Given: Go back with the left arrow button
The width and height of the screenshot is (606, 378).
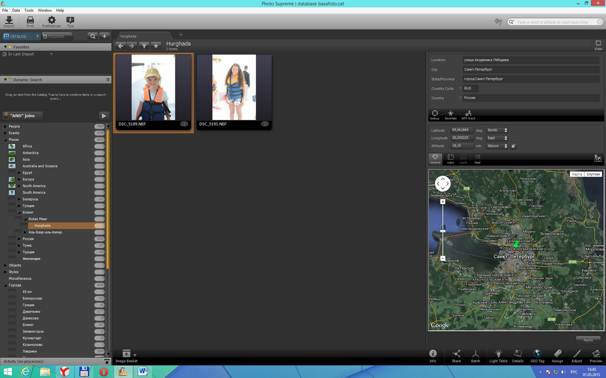Looking at the screenshot, I should (121, 46).
